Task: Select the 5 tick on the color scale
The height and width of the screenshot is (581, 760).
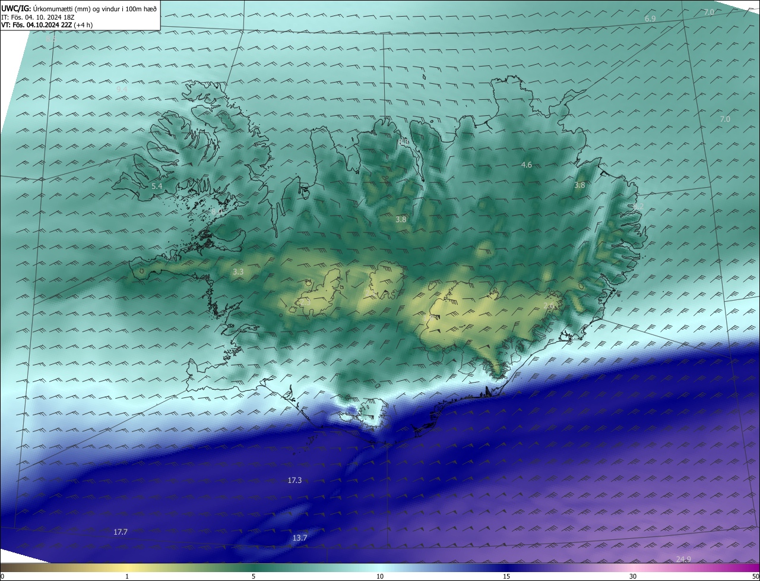Action: click(x=254, y=576)
